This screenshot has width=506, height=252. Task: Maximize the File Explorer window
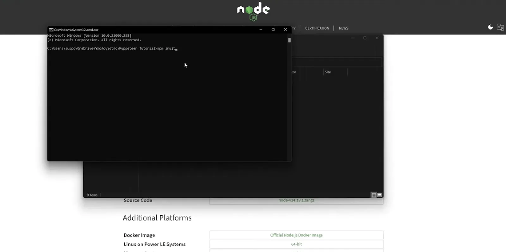365,38
